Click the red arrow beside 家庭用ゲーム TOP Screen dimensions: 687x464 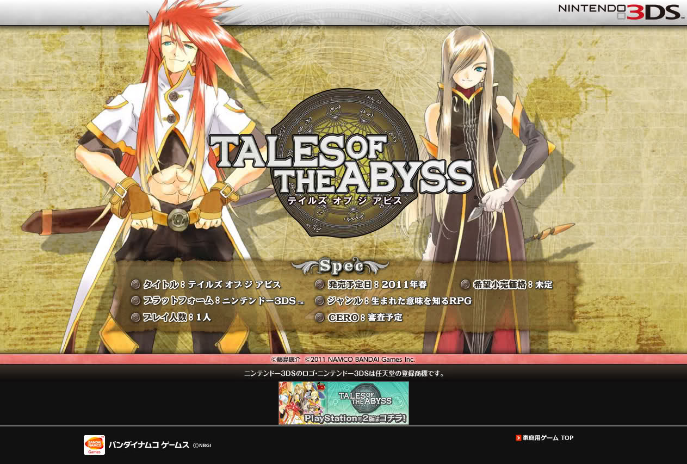click(518, 438)
